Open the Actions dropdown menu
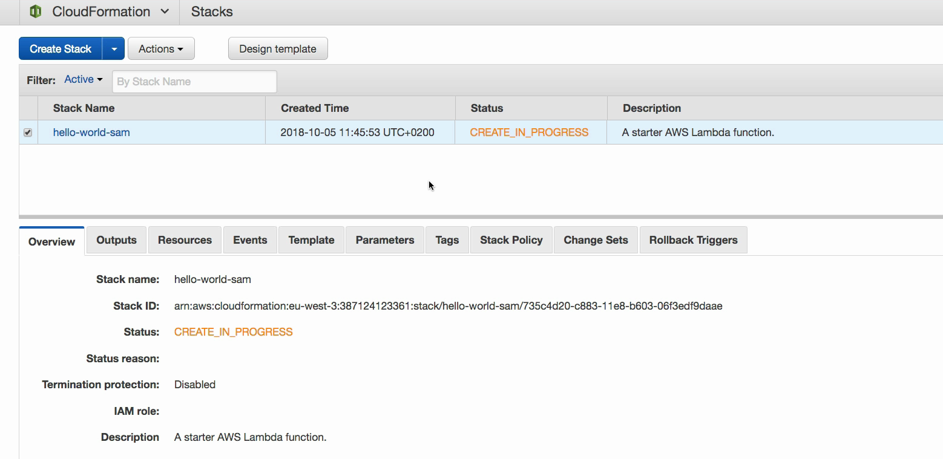Screen dimensions: 943x459 [161, 49]
